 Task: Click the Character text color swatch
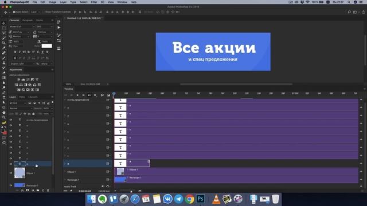point(47,46)
